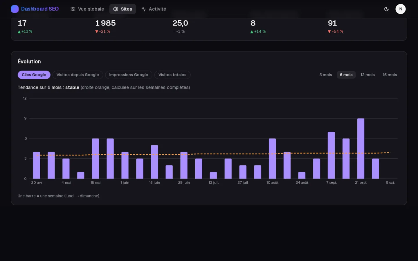Click the Dashboard SEO logo icon
Screen dimensions: 418x261
[15, 9]
